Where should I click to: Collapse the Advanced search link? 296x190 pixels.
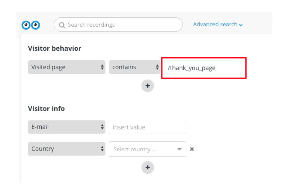pyautogui.click(x=218, y=25)
